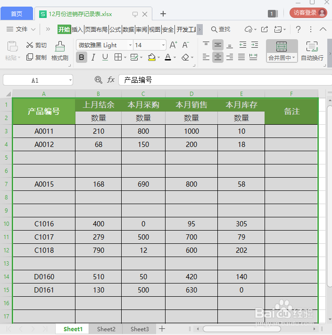
Task: Click the zoom magnifier by formula bar
Action: tap(98, 80)
